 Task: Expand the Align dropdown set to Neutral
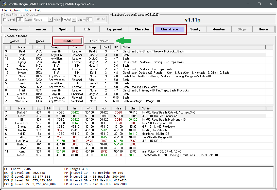click(74, 20)
